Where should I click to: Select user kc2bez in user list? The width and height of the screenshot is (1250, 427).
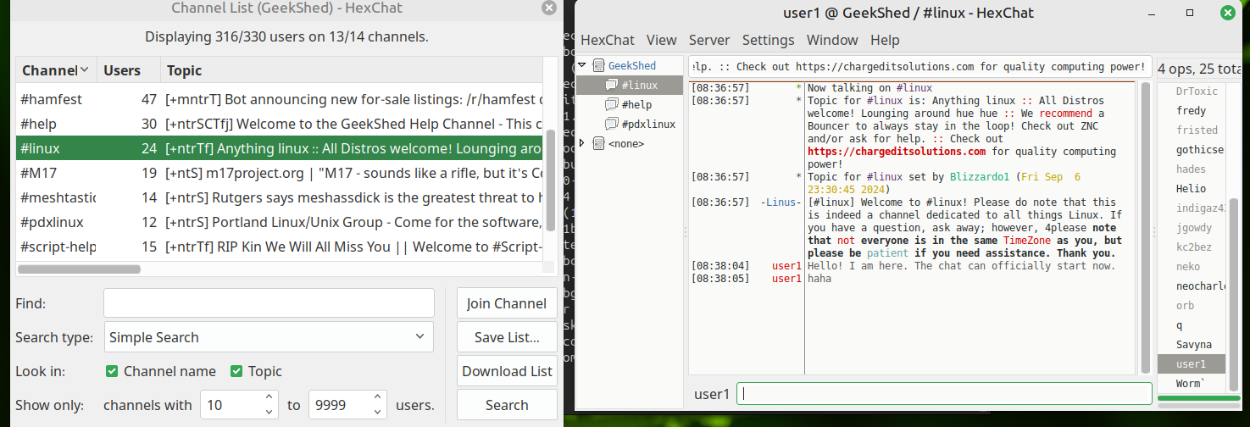(x=1193, y=247)
